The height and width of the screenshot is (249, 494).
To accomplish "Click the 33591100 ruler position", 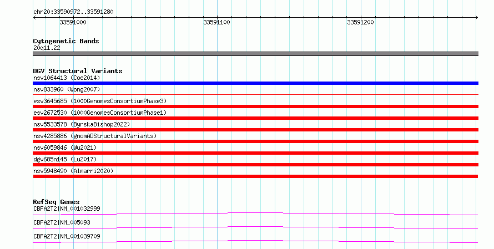I will click(x=217, y=22).
